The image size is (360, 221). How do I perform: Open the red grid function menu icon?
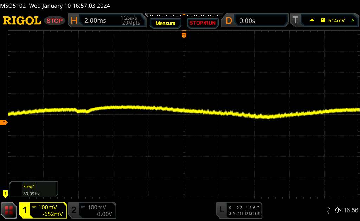(x=9, y=210)
